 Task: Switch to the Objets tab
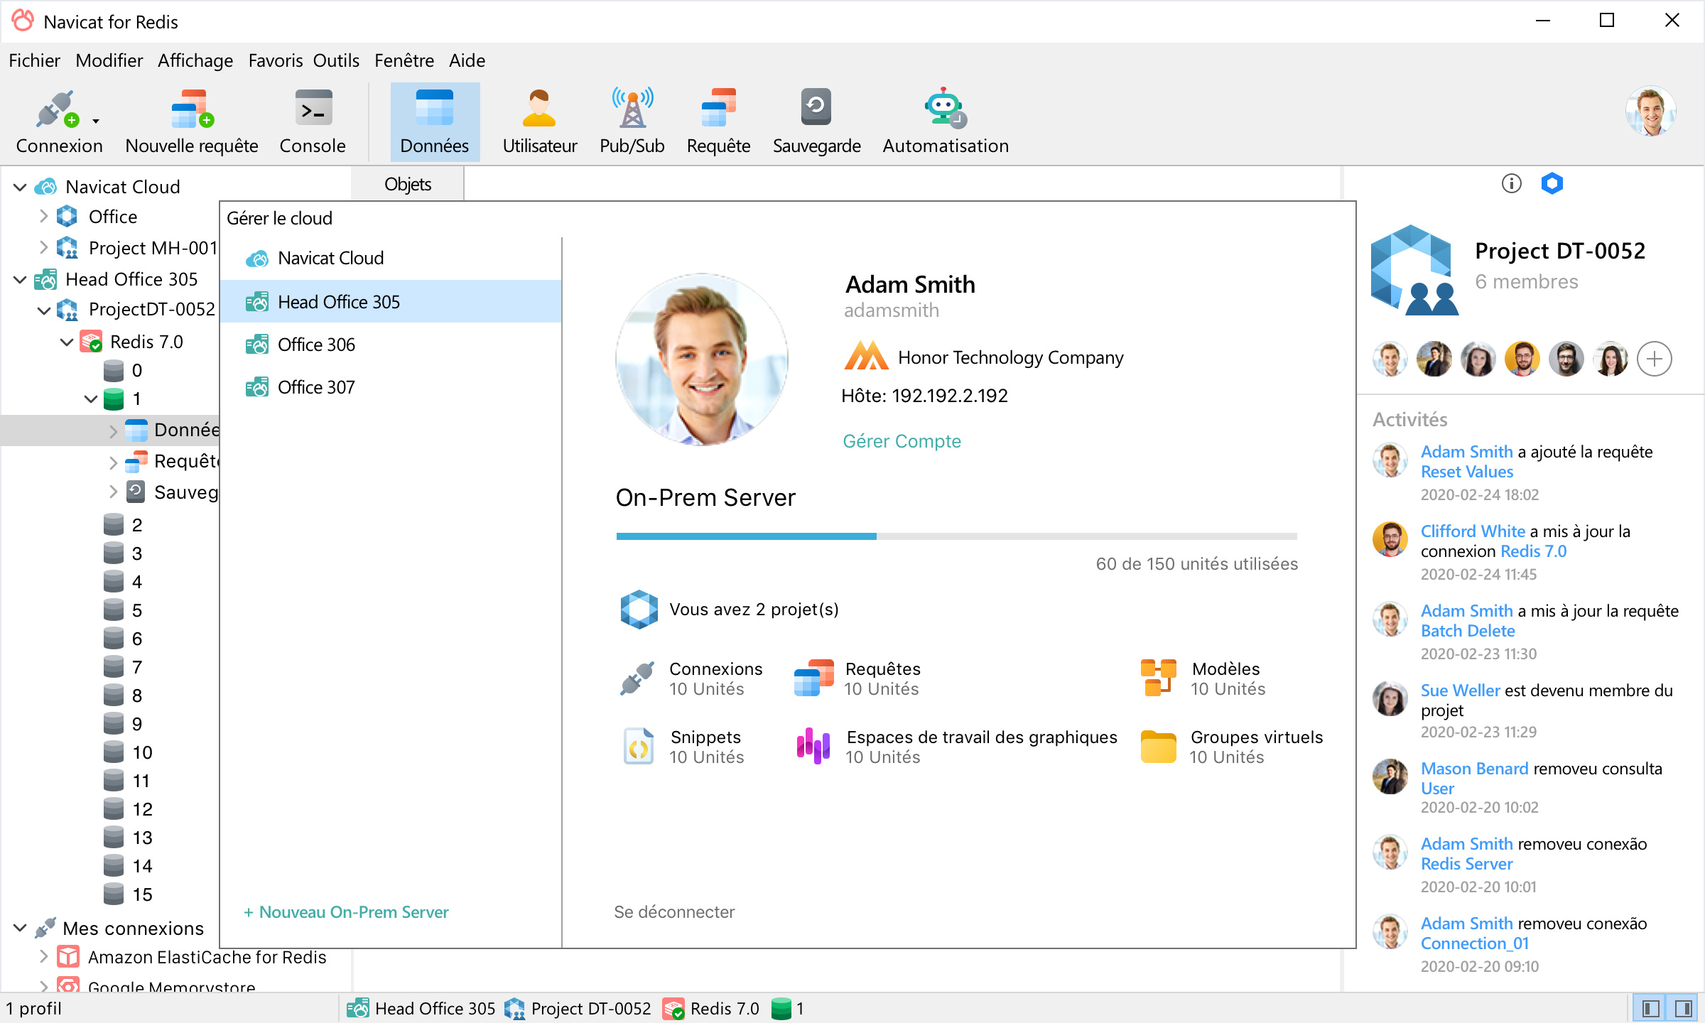pos(408,185)
